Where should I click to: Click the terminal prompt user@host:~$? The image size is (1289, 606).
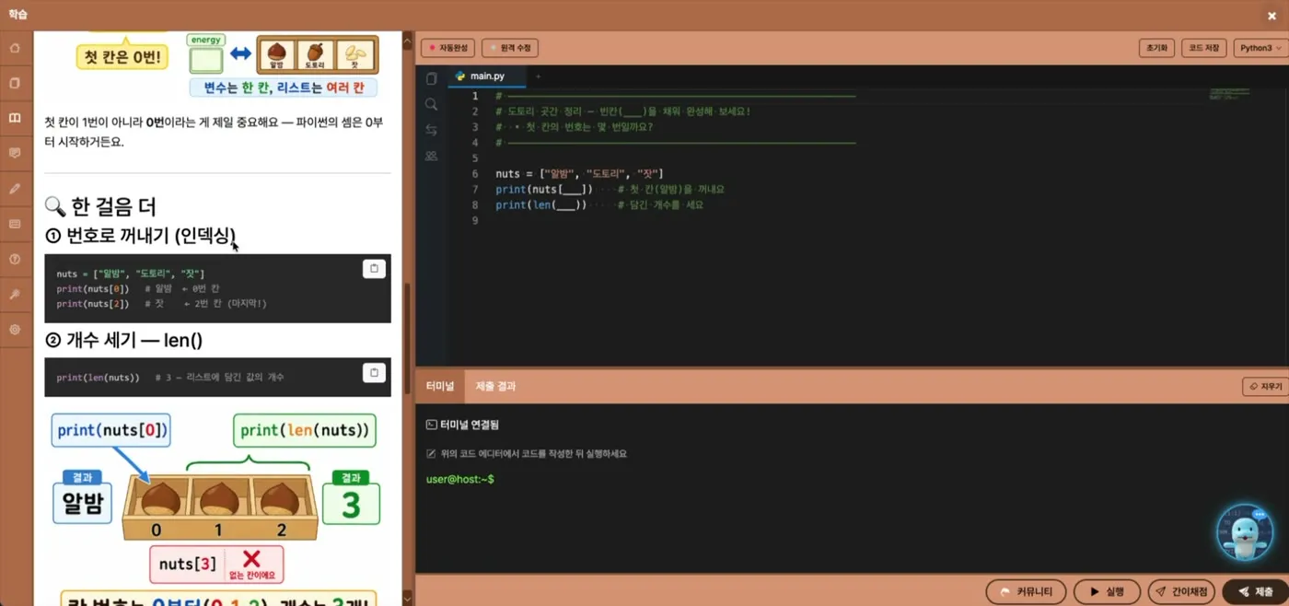[x=460, y=479]
